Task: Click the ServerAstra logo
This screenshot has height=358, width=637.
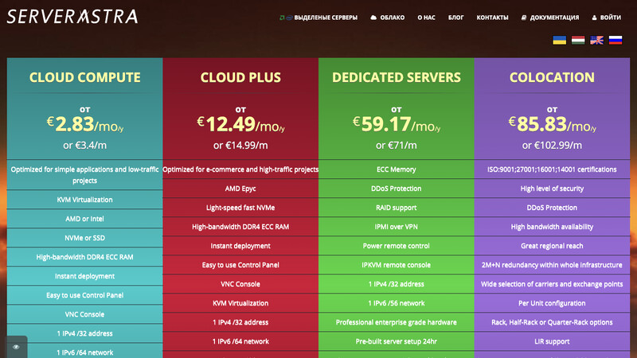Action: pos(72,17)
